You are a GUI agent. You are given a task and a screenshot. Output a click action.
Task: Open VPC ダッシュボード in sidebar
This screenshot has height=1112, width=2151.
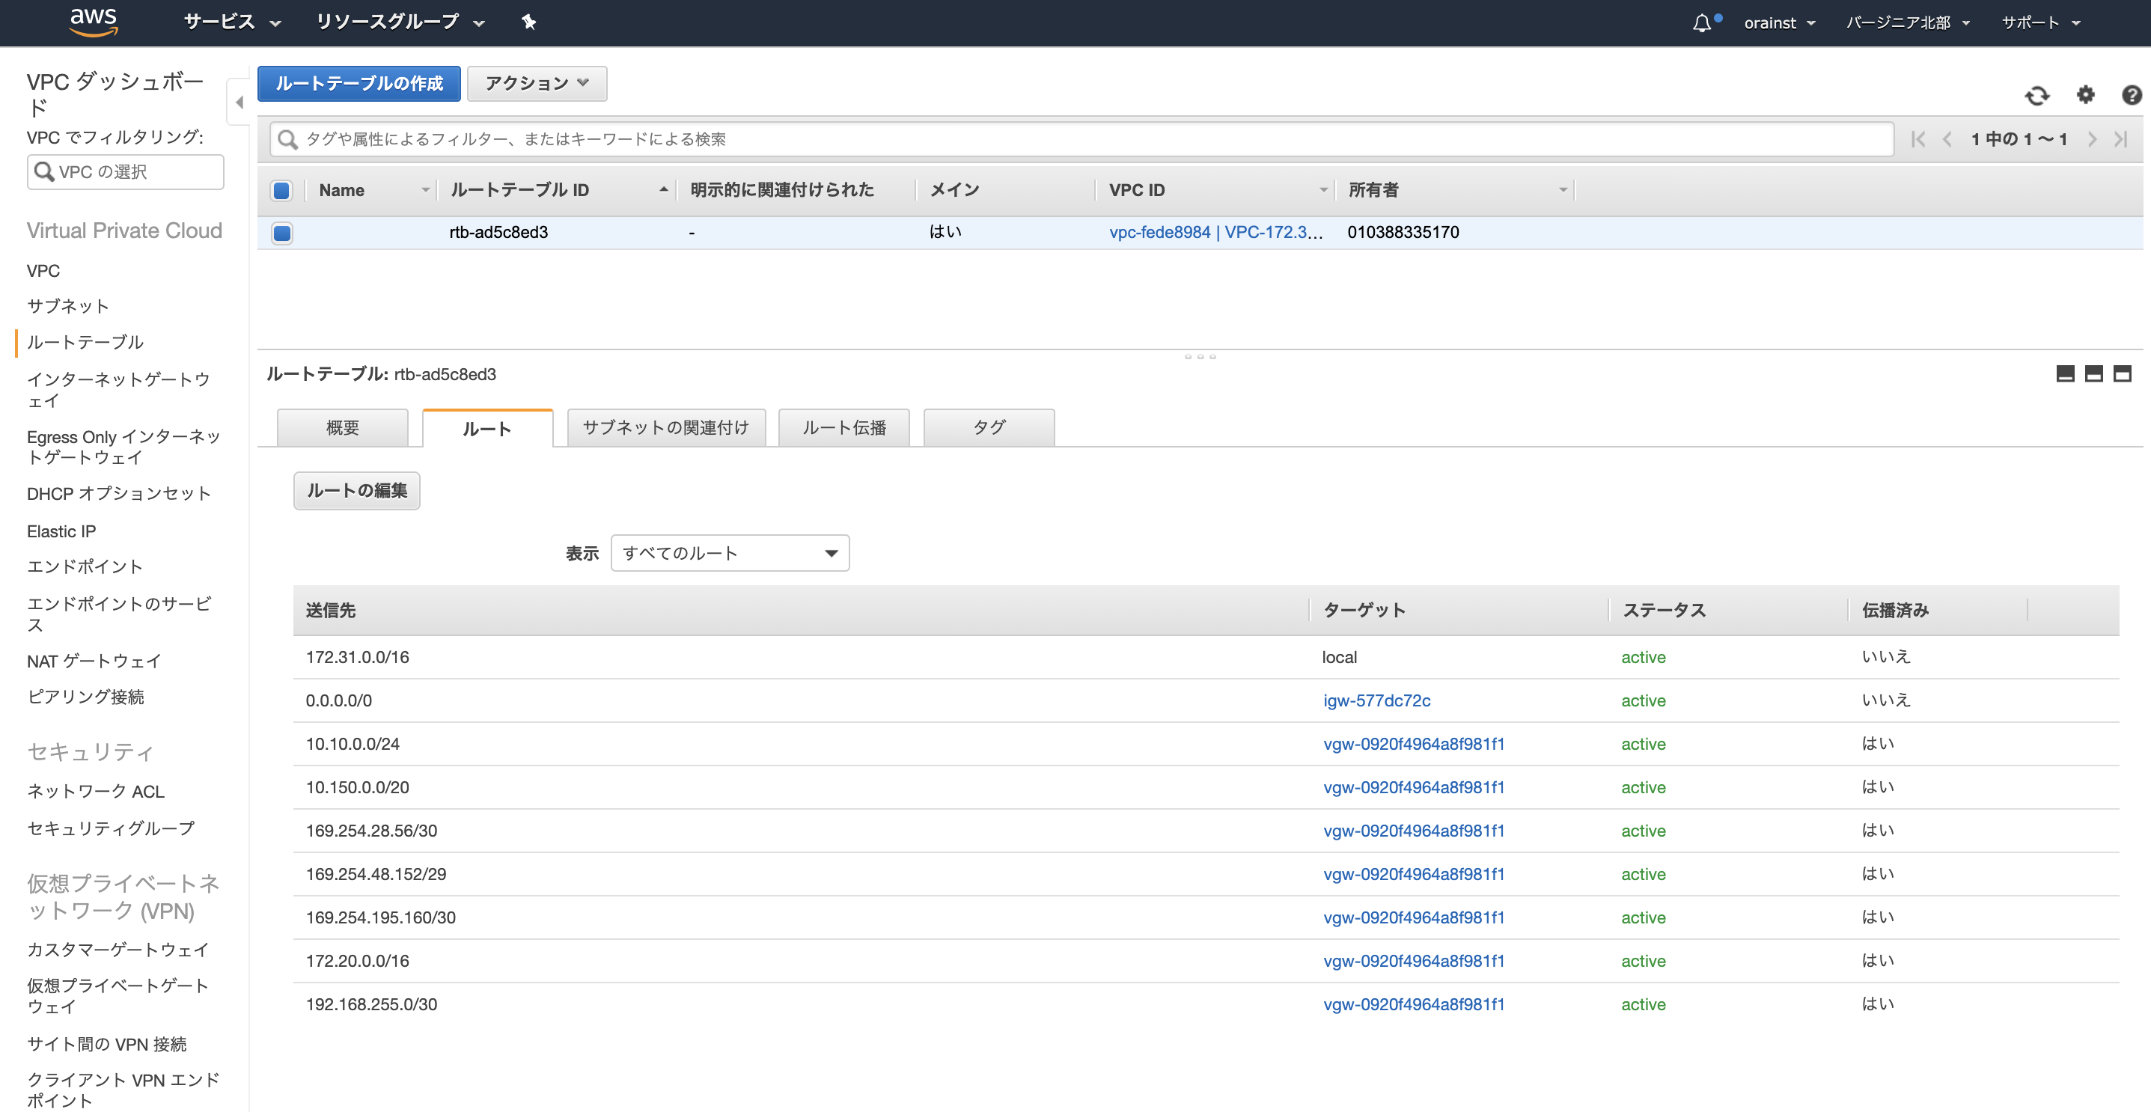pyautogui.click(x=115, y=94)
